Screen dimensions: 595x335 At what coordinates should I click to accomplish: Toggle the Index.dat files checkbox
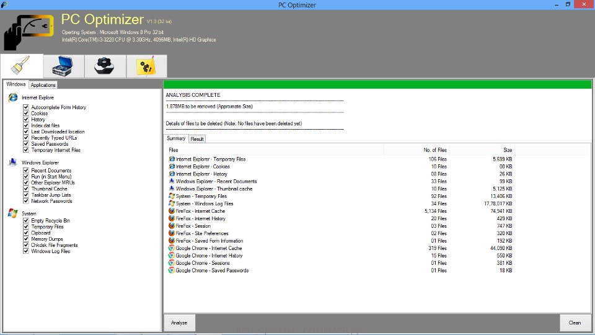[x=26, y=125]
